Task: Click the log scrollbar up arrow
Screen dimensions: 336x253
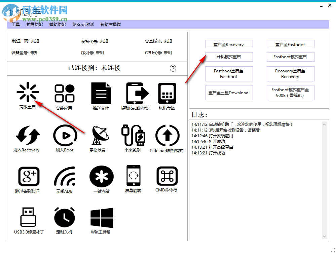Action: pyautogui.click(x=325, y=124)
